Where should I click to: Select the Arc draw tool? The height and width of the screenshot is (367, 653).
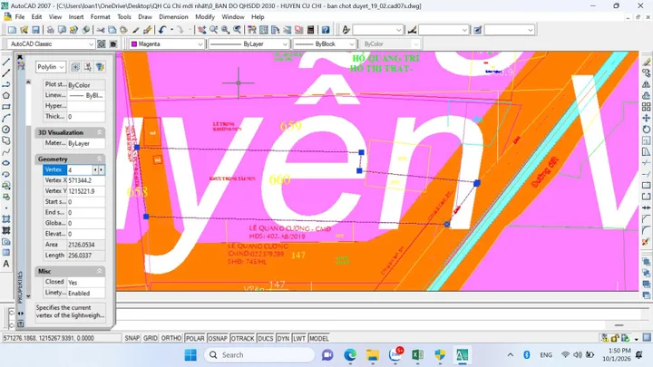coord(6,118)
